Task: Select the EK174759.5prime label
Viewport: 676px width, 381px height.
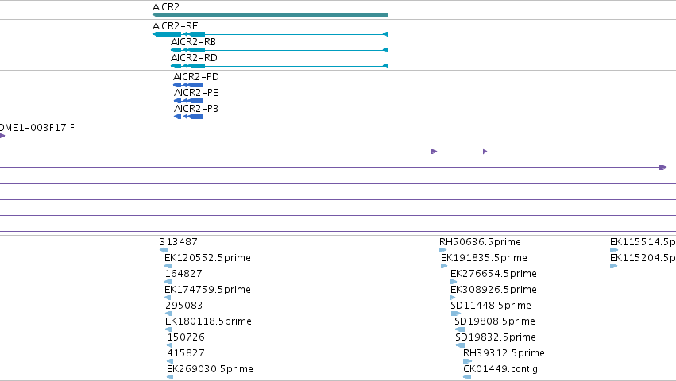Action: [207, 290]
